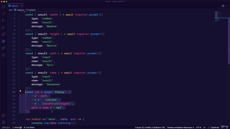Click the 'ffmpeg' string on line 25
Image resolution: width=230 pixels, height=129 pixels.
tap(59, 92)
